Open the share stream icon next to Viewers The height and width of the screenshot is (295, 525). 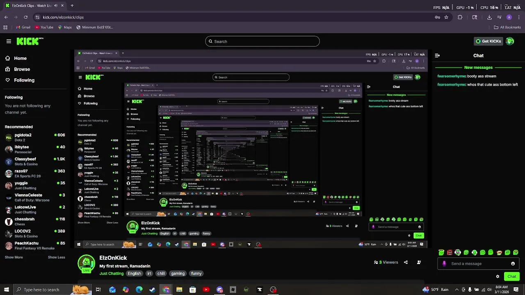(x=406, y=262)
